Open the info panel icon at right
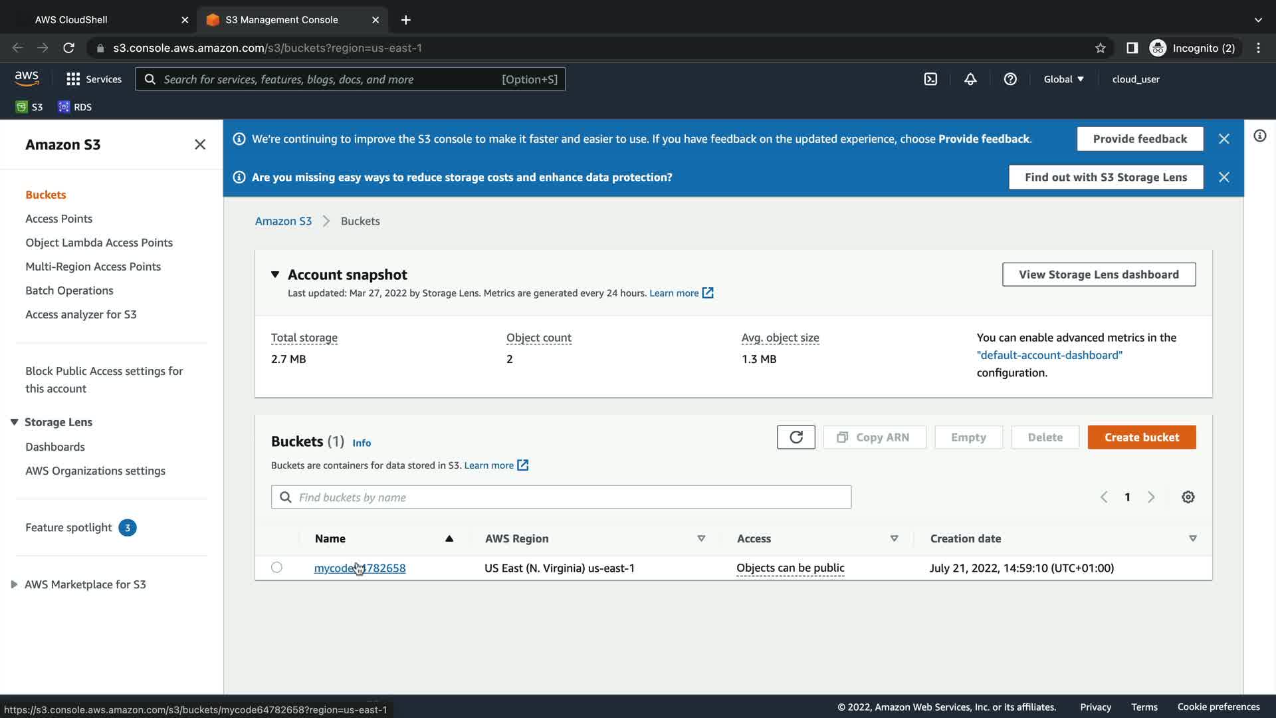Screen dimensions: 1276x718 [1259, 136]
